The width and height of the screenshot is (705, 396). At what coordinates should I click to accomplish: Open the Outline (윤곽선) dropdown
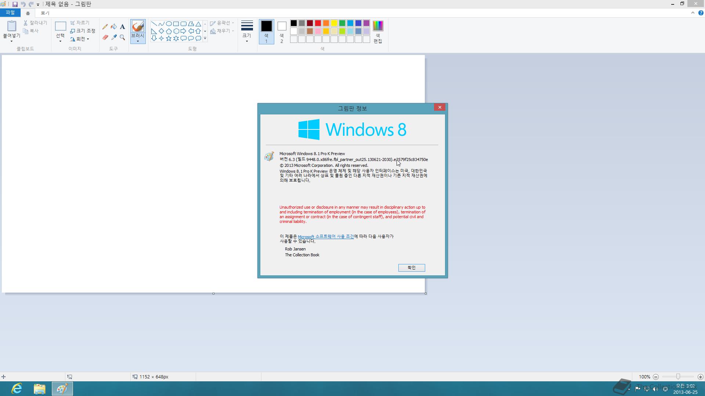pyautogui.click(x=222, y=23)
